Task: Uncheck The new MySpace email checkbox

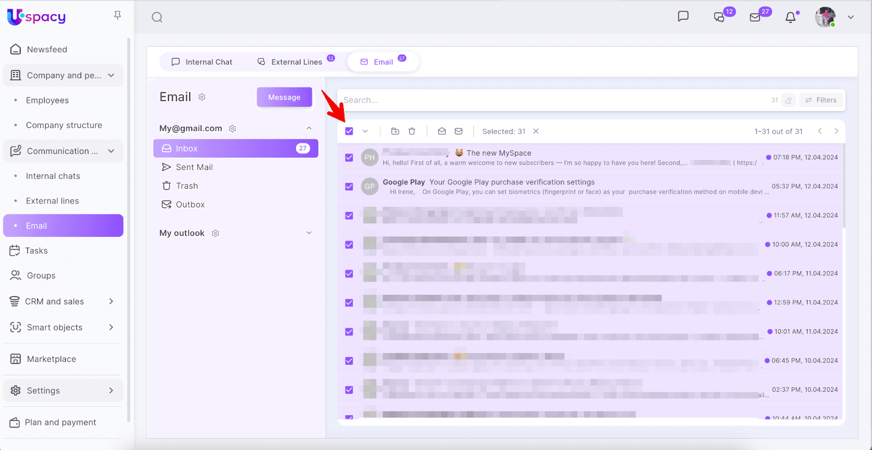Action: pos(349,158)
